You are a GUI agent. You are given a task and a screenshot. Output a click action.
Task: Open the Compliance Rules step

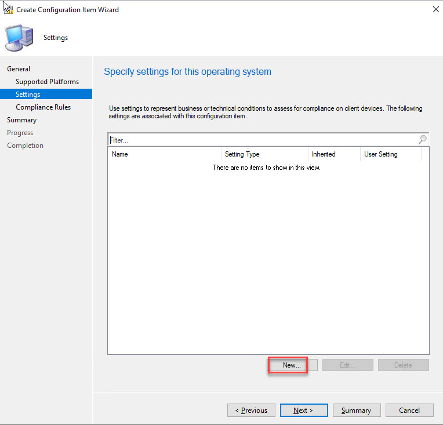(x=43, y=107)
